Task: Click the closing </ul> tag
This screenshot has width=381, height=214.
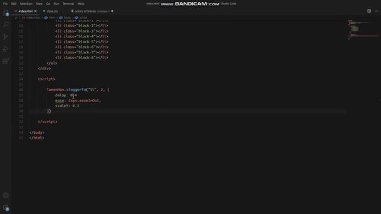Action: click(52, 63)
